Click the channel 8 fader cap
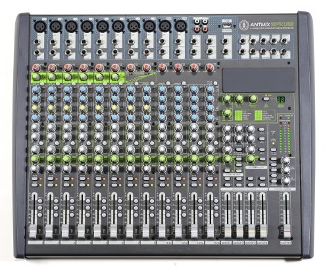 [x=146, y=231]
